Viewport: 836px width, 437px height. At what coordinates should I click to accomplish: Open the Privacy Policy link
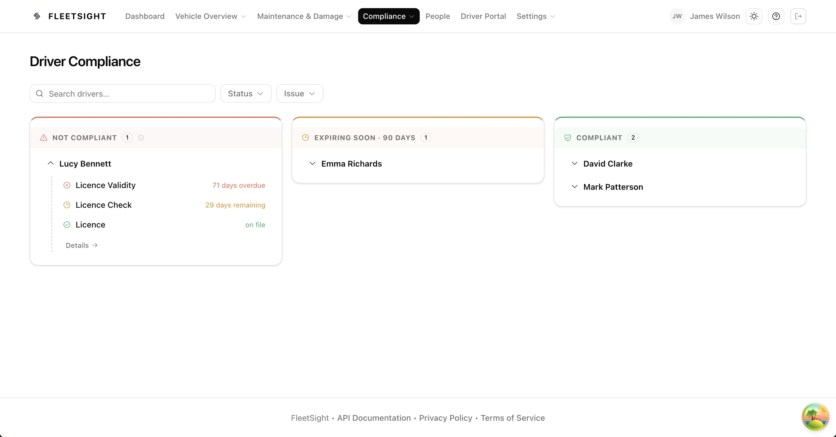point(445,418)
